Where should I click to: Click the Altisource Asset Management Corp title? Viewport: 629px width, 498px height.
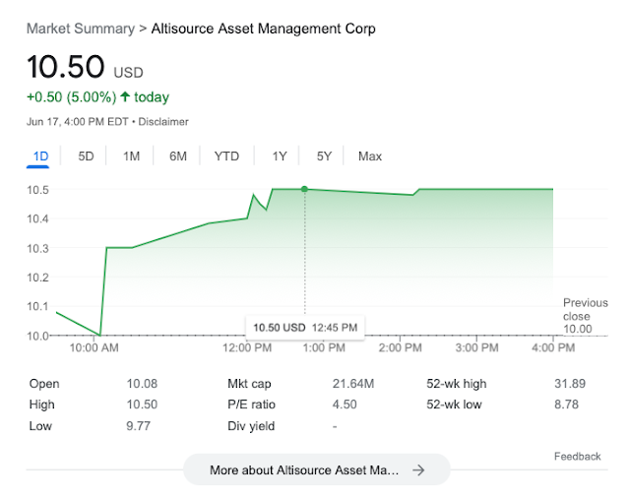pyautogui.click(x=263, y=29)
